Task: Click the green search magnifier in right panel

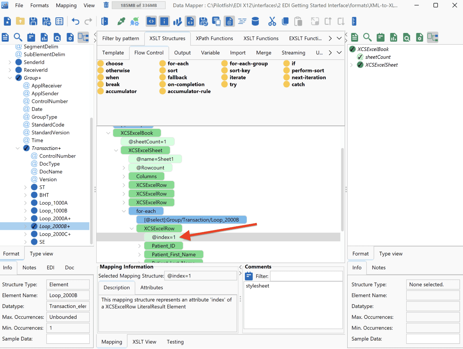Action: [368, 37]
